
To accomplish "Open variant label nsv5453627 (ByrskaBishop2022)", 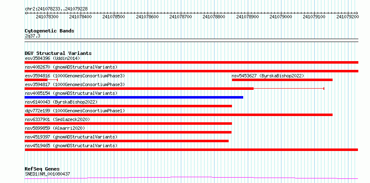I will tap(268, 76).
